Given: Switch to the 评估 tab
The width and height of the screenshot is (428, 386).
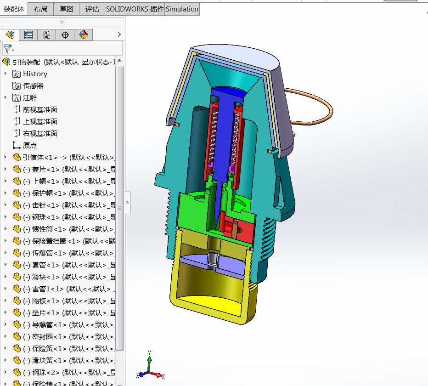Looking at the screenshot, I should click(92, 9).
